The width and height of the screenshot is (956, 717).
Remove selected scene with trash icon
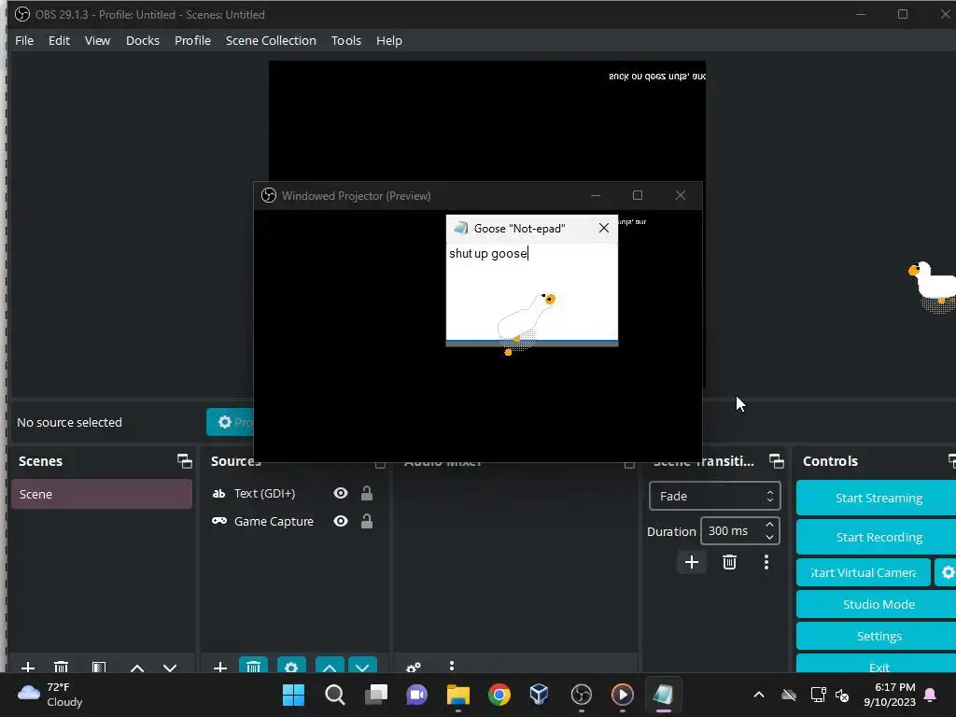pyautogui.click(x=61, y=667)
